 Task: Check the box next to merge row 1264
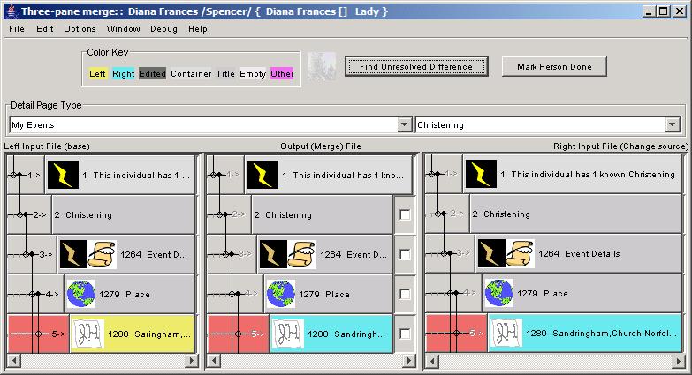404,254
